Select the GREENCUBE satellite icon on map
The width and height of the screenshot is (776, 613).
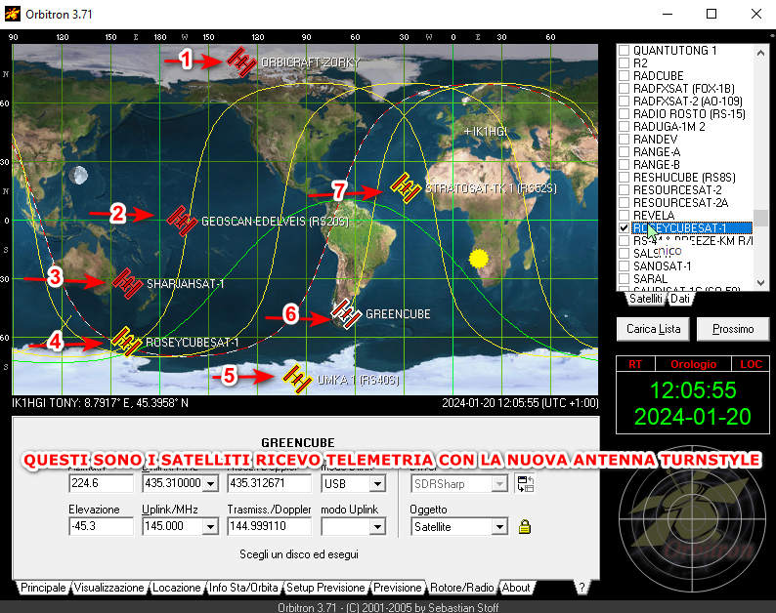346,313
